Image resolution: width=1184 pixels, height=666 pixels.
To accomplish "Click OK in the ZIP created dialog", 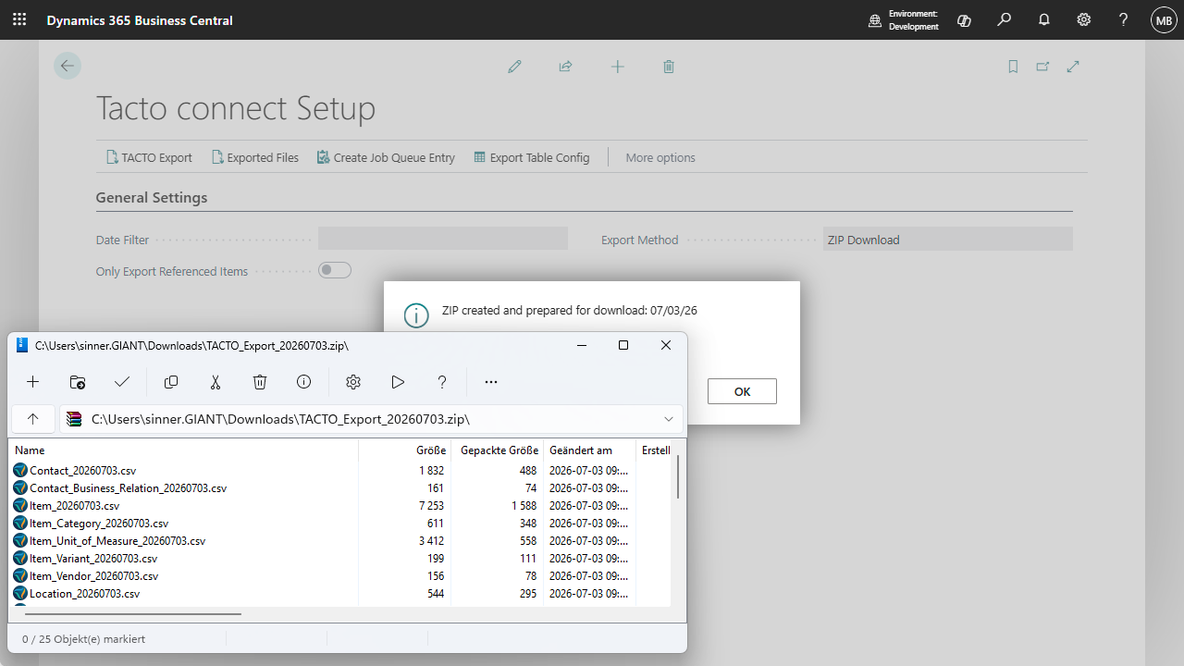I will [742, 391].
